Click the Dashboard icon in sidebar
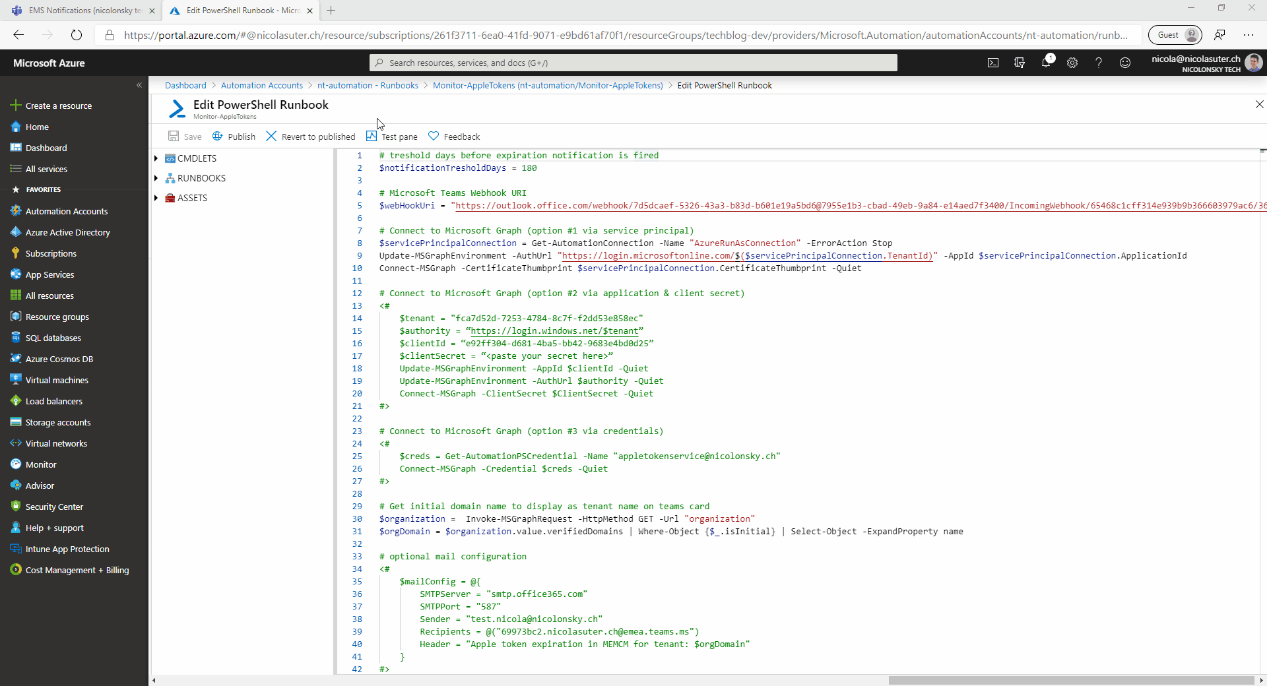Image resolution: width=1267 pixels, height=686 pixels. click(16, 148)
